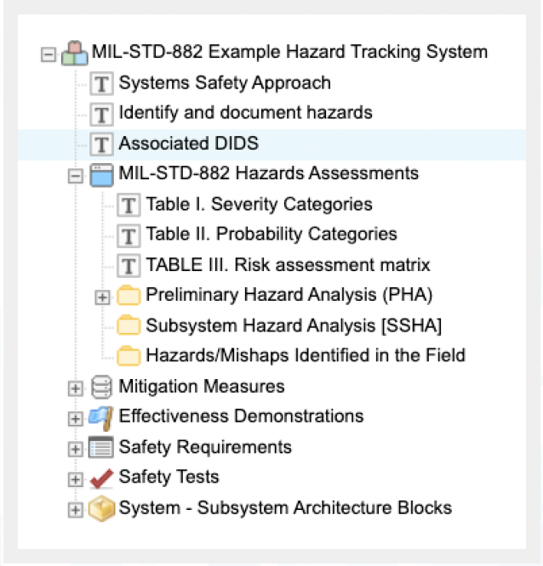
Task: Select Hazards/Mishaps Identified in the Field label
Action: (x=306, y=355)
